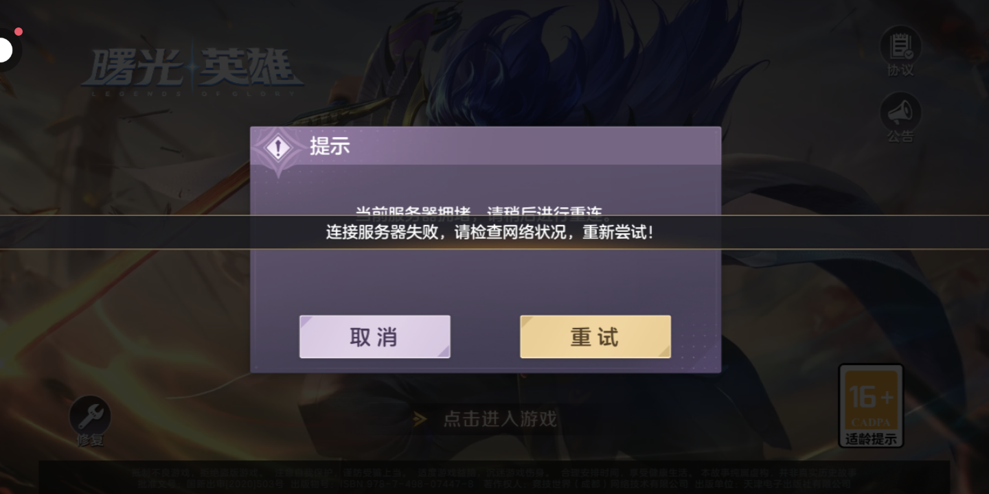Click the footer health advisory text
Viewport: 989px width, 494px height.
point(494,478)
